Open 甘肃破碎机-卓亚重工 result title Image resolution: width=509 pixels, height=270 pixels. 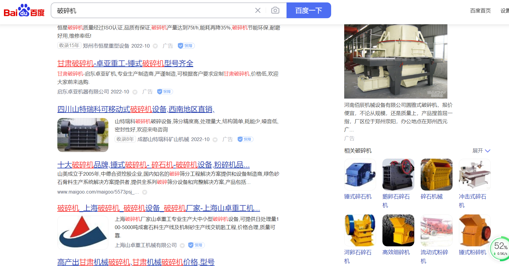point(125,63)
